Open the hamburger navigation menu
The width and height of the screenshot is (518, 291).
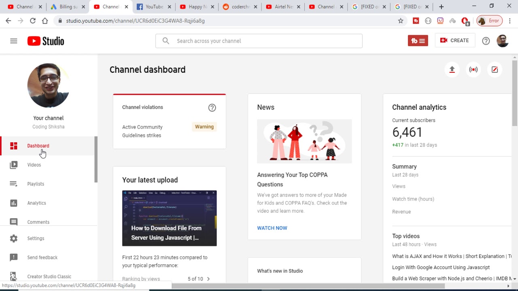pos(14,41)
